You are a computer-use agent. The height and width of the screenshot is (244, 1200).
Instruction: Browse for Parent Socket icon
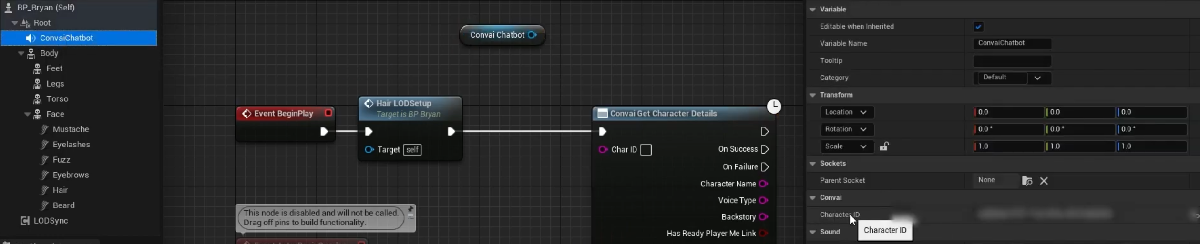pos(1027,181)
